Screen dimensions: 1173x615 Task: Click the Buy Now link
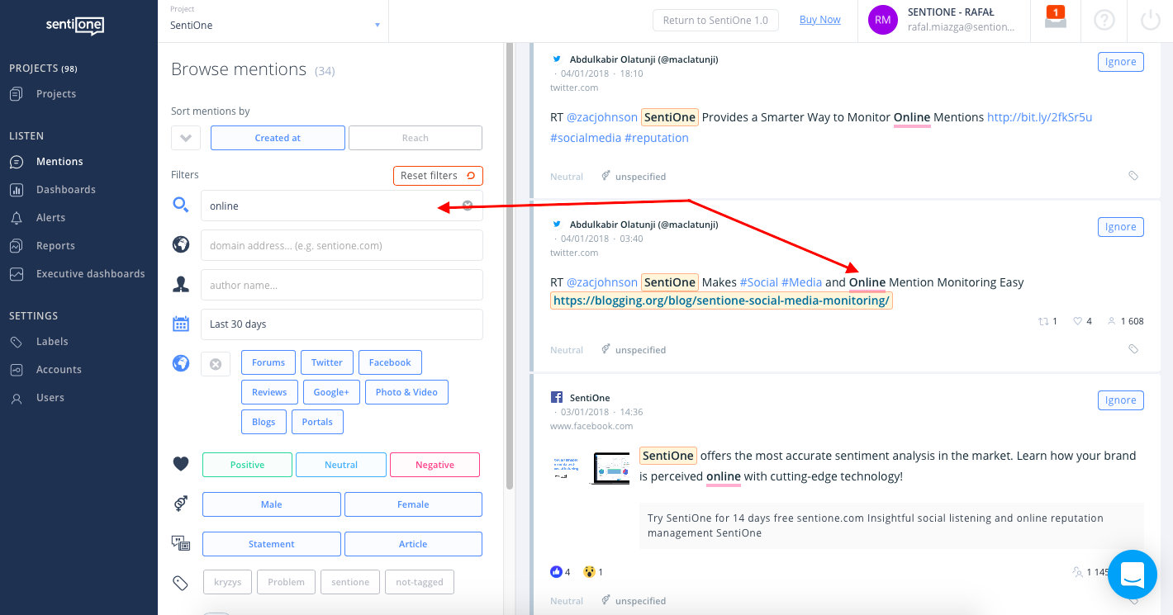pos(819,20)
